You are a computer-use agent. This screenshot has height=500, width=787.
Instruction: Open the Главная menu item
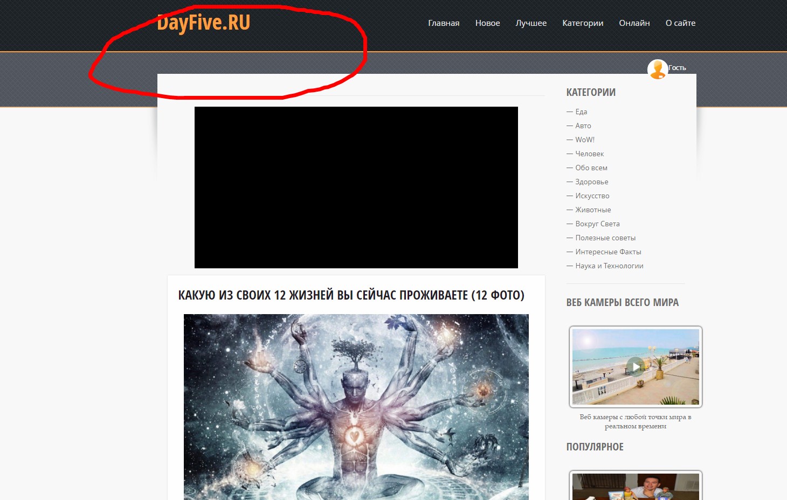point(444,23)
